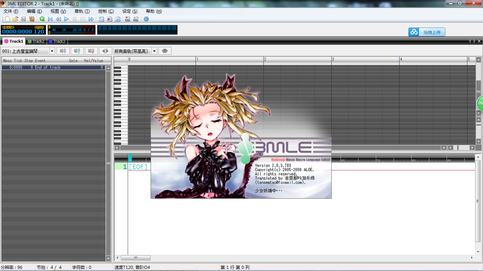Click the save floppy disk icon
This screenshot has width=483, height=271.
click(x=23, y=19)
